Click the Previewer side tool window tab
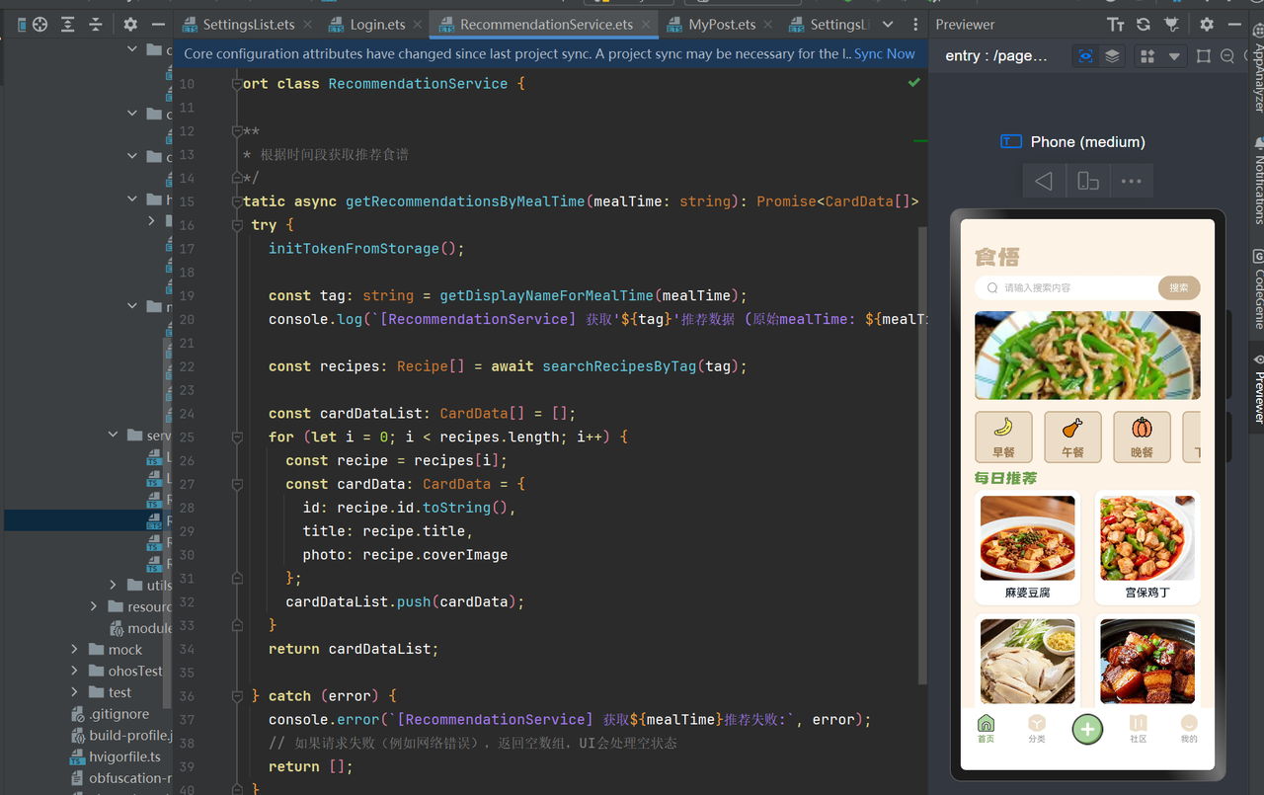Screen dimensions: 1264x795 tap(1258, 389)
